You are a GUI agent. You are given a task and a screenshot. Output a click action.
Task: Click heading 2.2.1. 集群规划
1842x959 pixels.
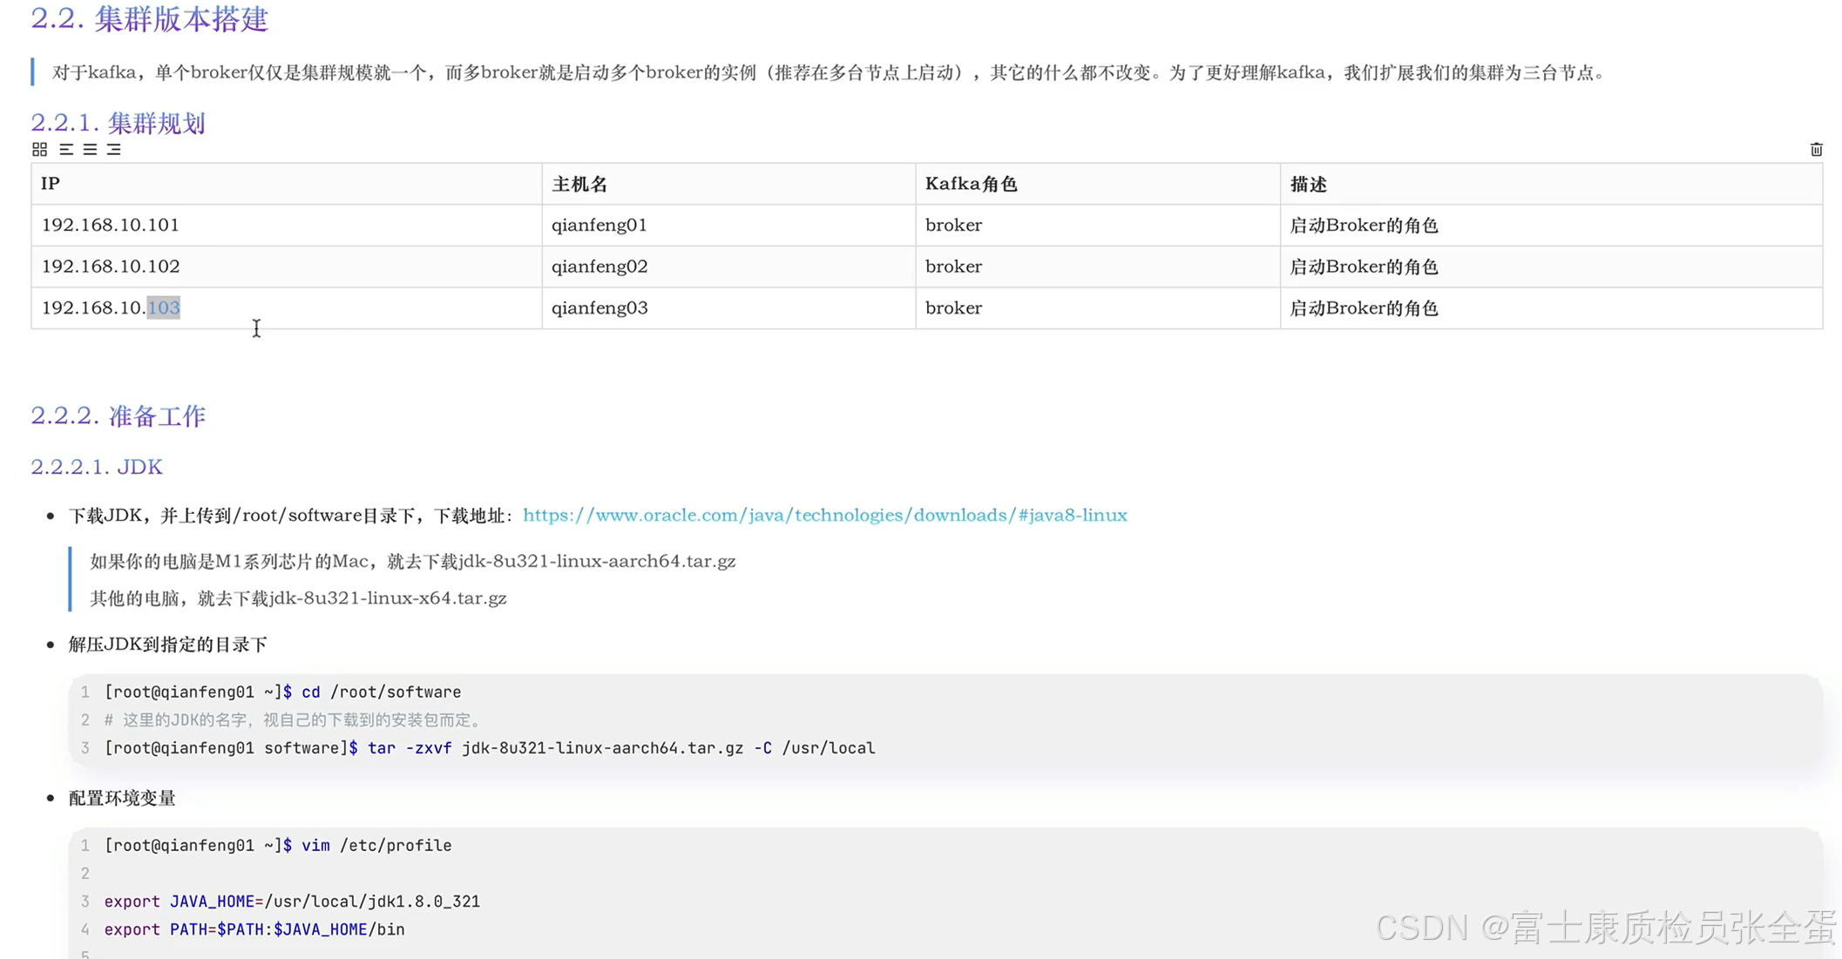click(x=118, y=123)
